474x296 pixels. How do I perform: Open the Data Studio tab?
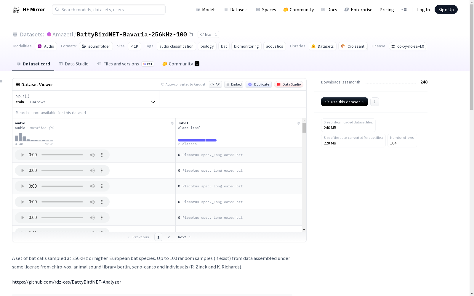(74, 64)
